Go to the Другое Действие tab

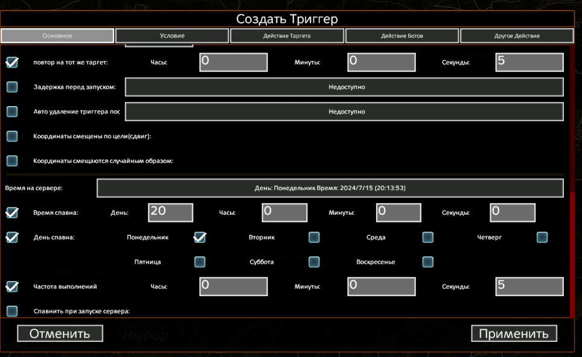coord(517,36)
